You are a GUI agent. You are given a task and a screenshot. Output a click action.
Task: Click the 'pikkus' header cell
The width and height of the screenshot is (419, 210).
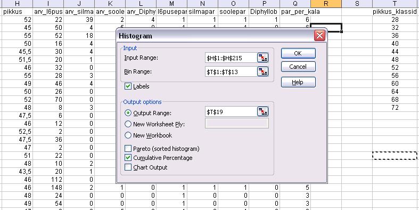coord(18,12)
